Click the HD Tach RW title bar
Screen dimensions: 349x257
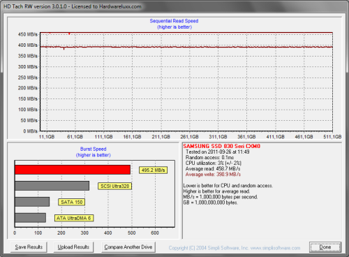174,6
